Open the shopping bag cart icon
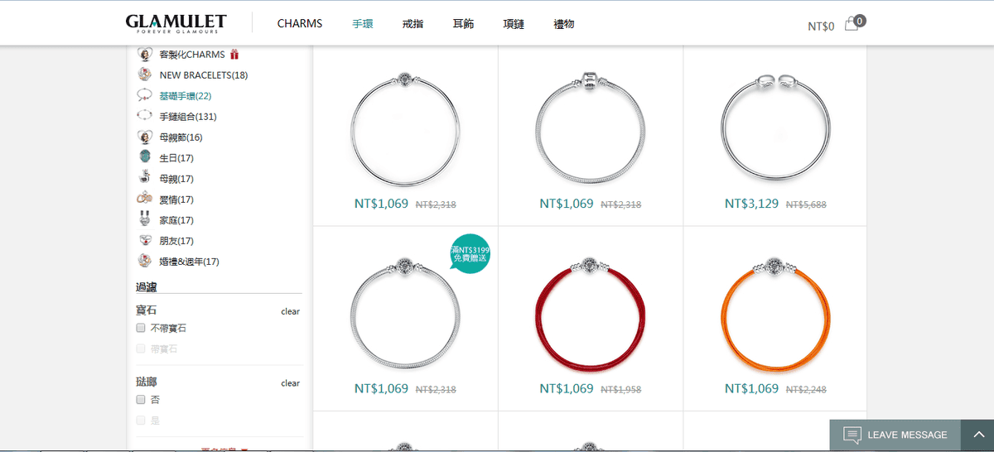This screenshot has width=994, height=452. pos(852,24)
